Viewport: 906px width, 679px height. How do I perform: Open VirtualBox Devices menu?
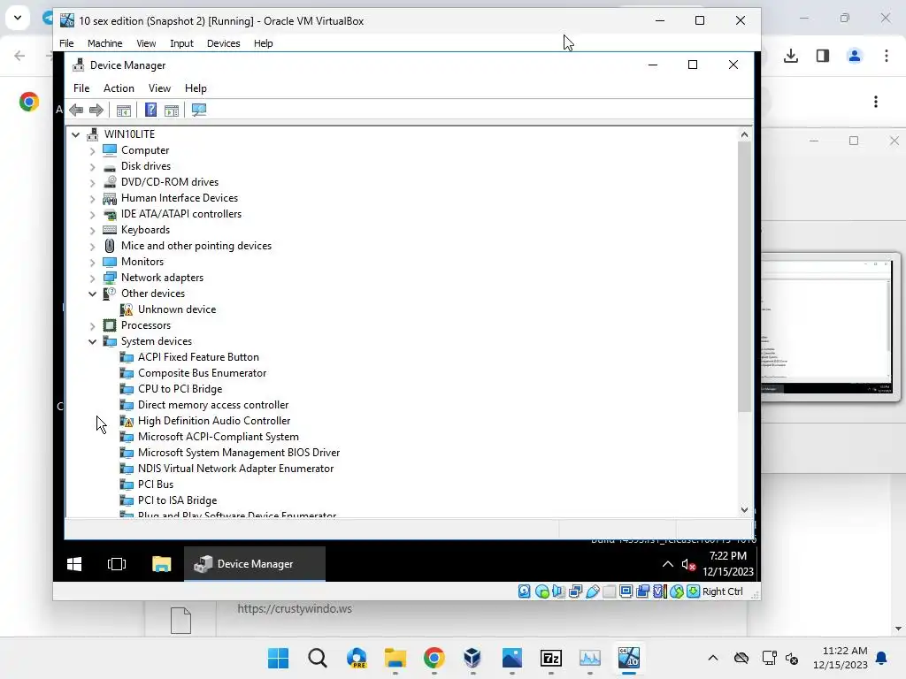(x=223, y=43)
